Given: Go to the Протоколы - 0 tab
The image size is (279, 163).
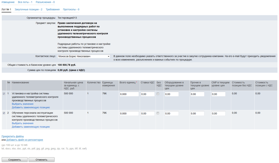Looking at the screenshot, I should pyautogui.click(x=71, y=9).
